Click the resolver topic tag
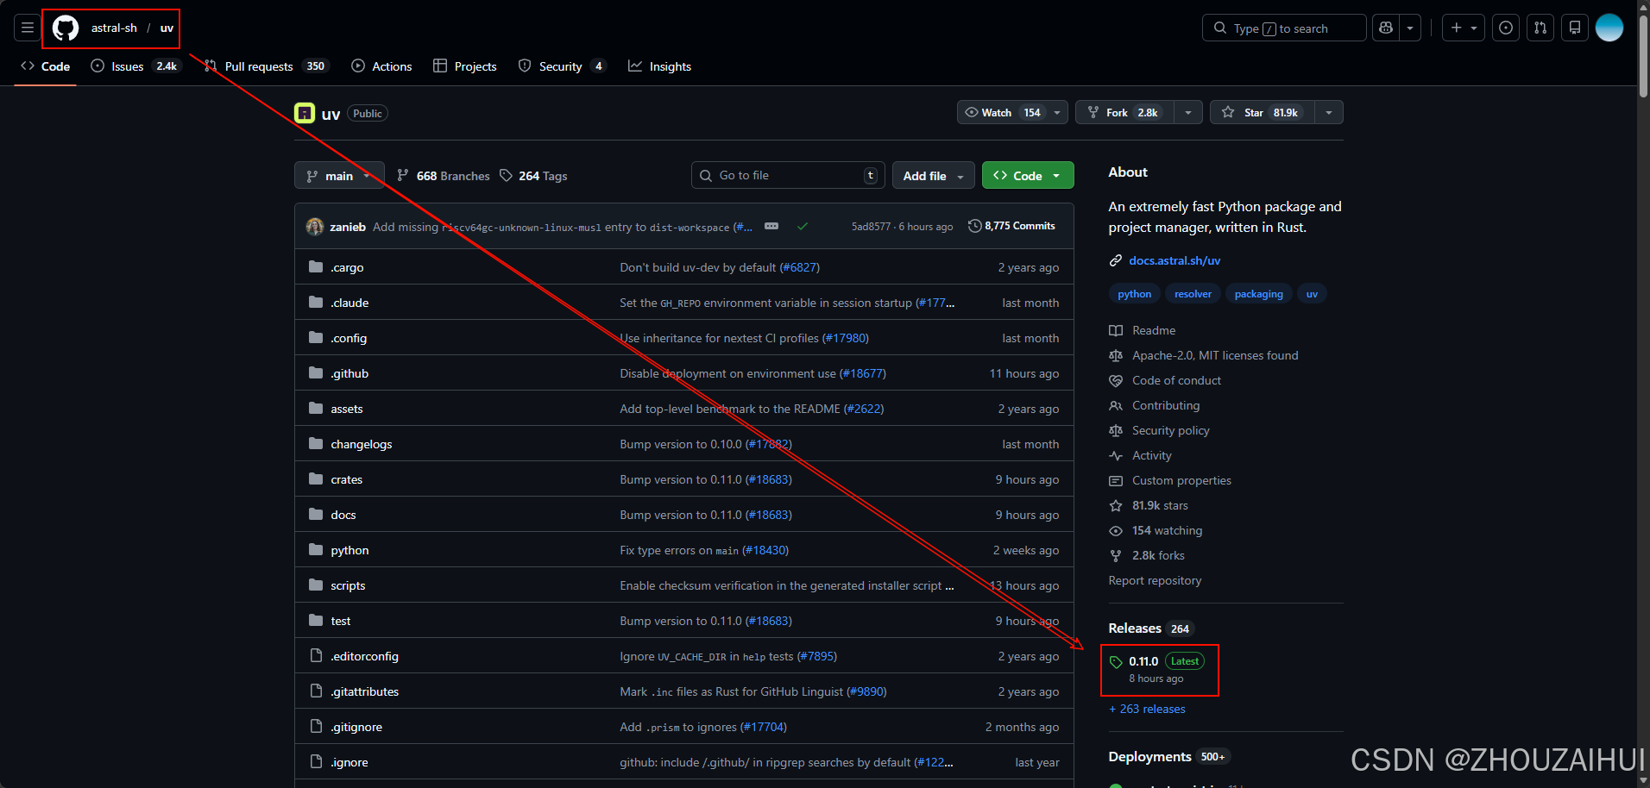This screenshot has width=1650, height=788. coord(1193,294)
